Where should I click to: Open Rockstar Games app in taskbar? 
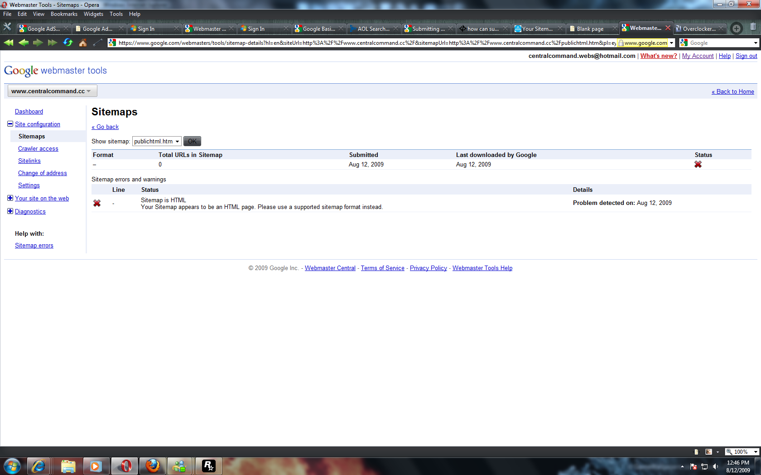[x=208, y=465]
